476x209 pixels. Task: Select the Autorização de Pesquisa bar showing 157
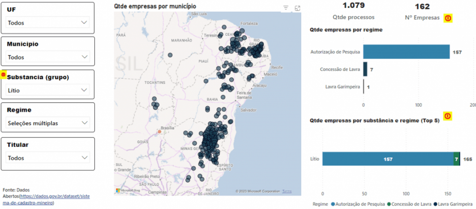(x=407, y=52)
